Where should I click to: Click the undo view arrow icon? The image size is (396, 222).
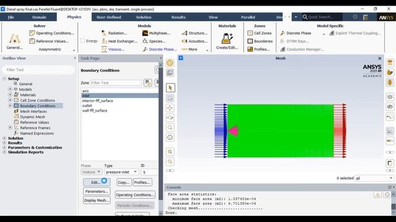pyautogui.click(x=390, y=117)
